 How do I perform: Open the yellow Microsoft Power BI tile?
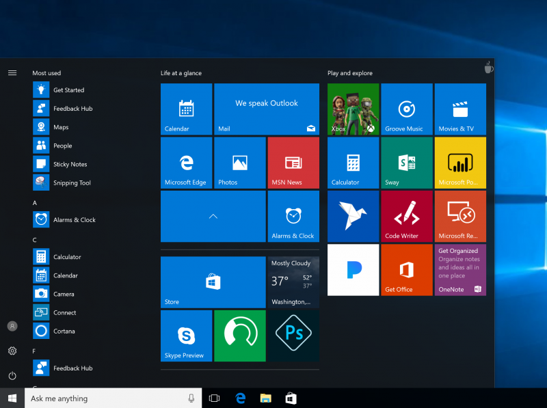tap(460, 163)
